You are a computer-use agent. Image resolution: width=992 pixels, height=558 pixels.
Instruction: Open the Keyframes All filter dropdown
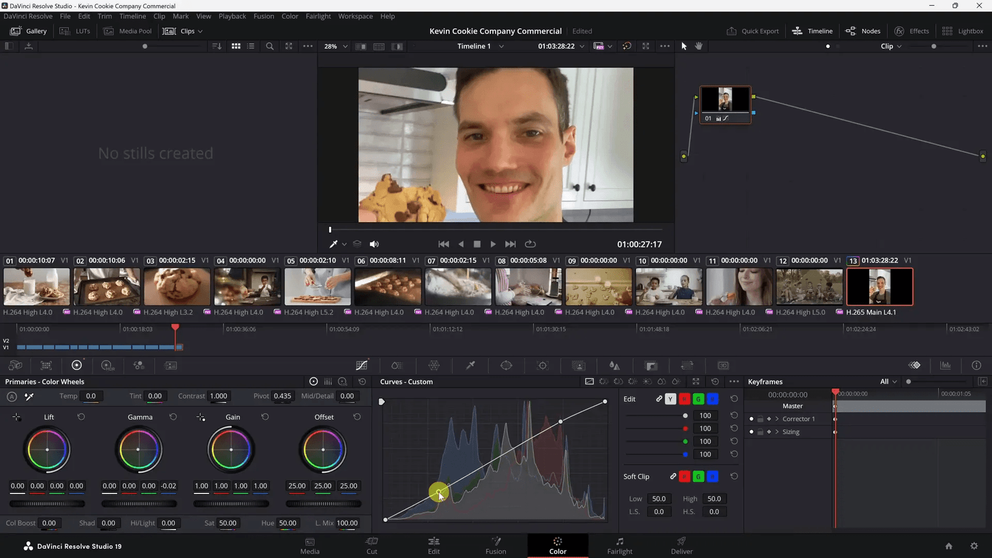pyautogui.click(x=888, y=382)
